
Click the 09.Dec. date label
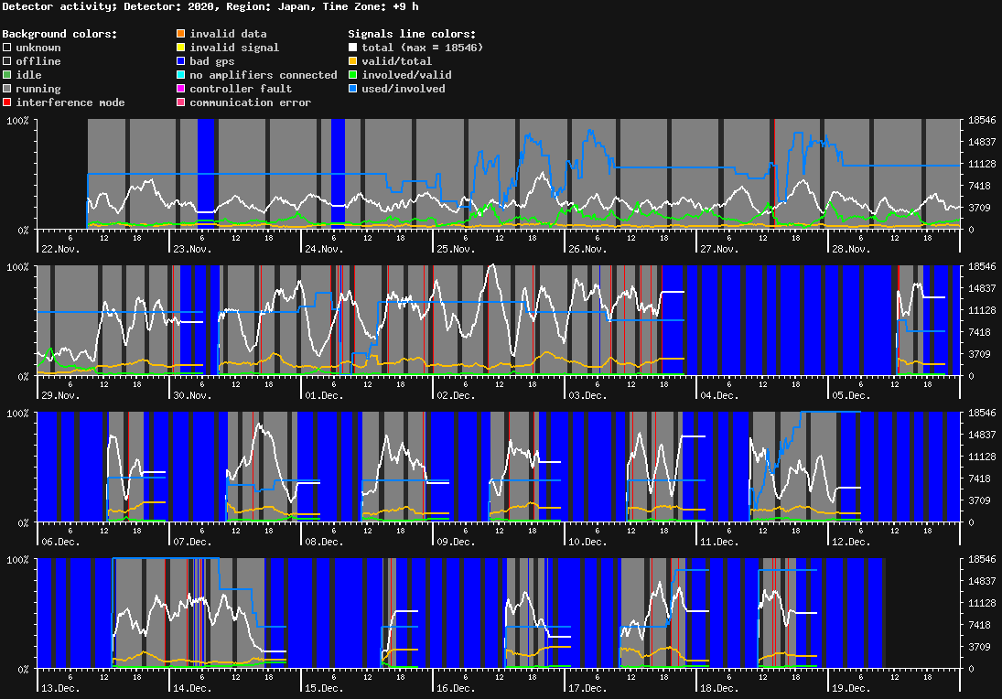(454, 542)
